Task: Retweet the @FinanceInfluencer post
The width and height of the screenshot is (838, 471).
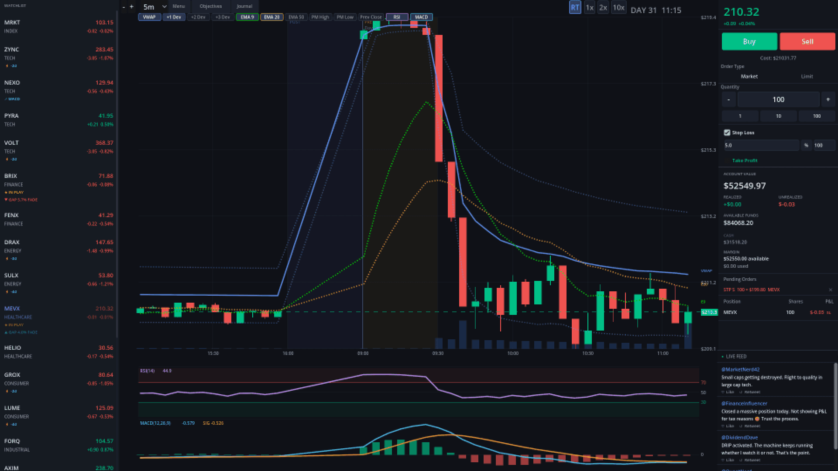Action: point(750,426)
